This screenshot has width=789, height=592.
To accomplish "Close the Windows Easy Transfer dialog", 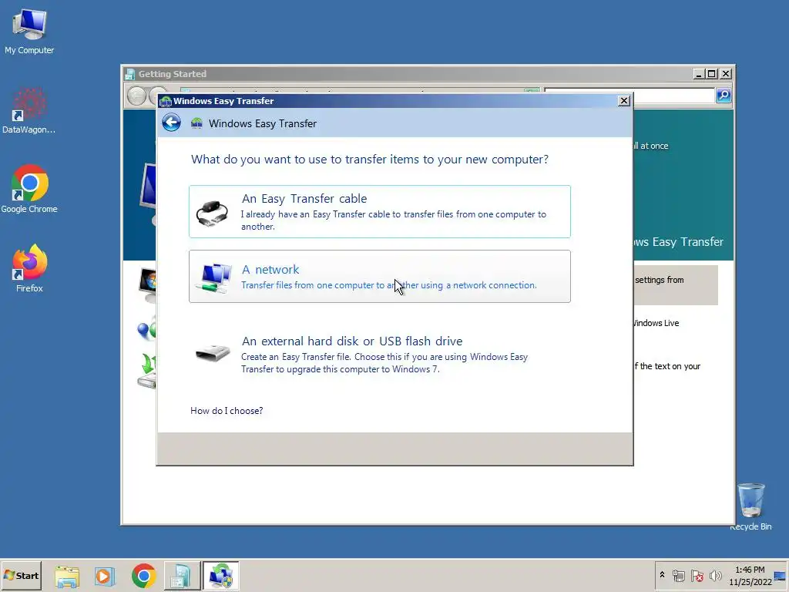I will (624, 101).
